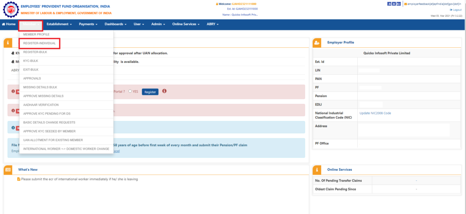Screen dimensions: 466x214
Task: Choose MISSING DETAILS BULK menu entry
Action: point(66,87)
